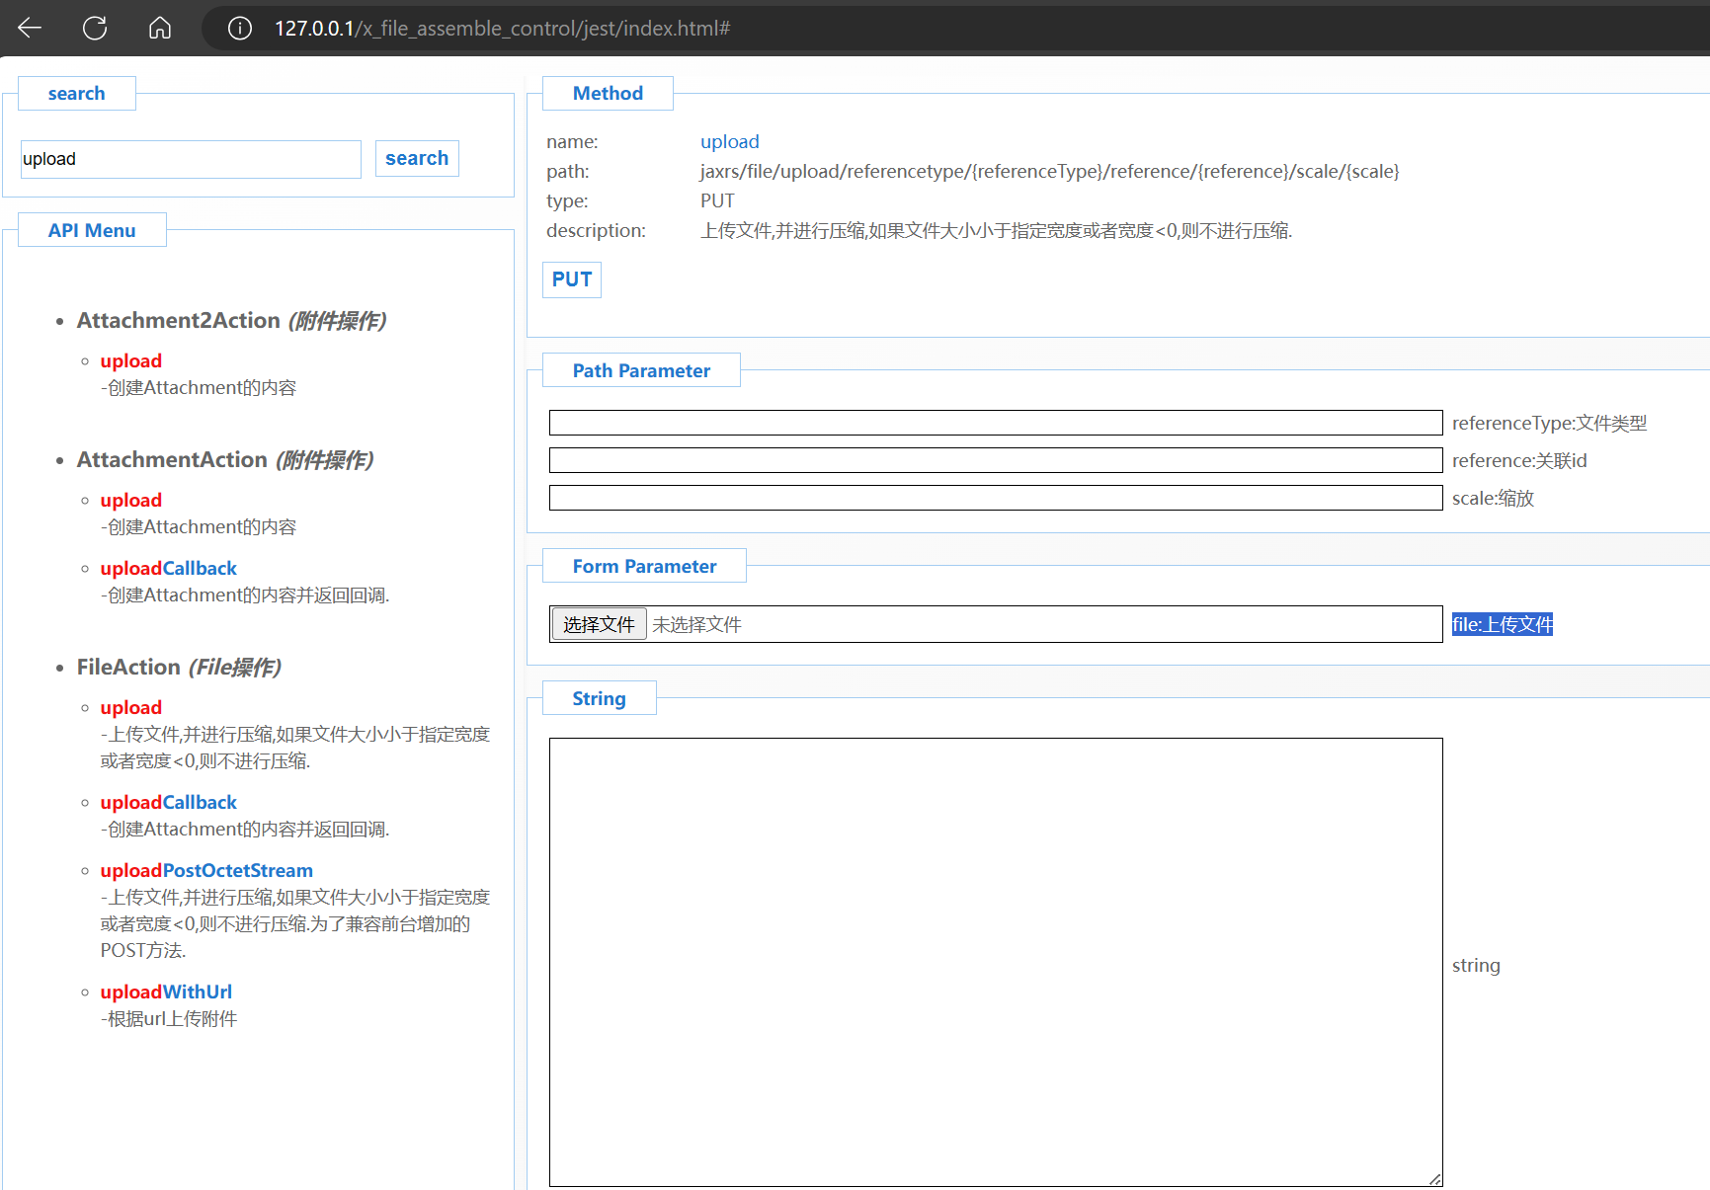The image size is (1710, 1190).
Task: Click the browser back arrow icon
Action: (x=30, y=28)
